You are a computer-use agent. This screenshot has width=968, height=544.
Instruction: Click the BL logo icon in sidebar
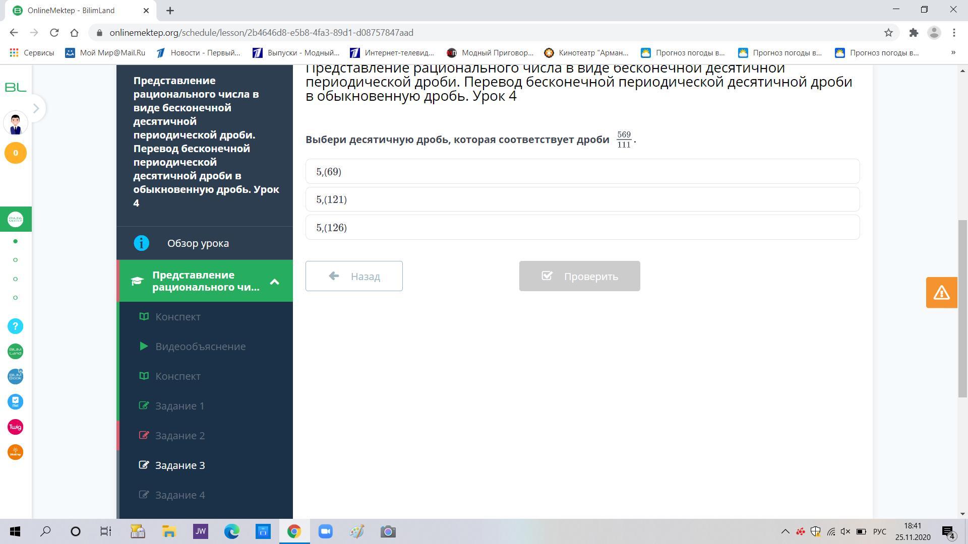coord(15,88)
